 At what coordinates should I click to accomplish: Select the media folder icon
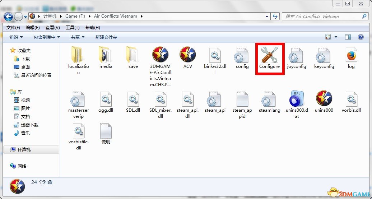point(106,55)
